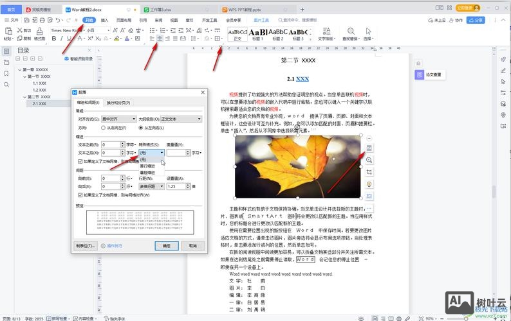Select the 1.2 XXX outline entry
The height and width of the screenshot is (321, 511).
[x=39, y=90]
